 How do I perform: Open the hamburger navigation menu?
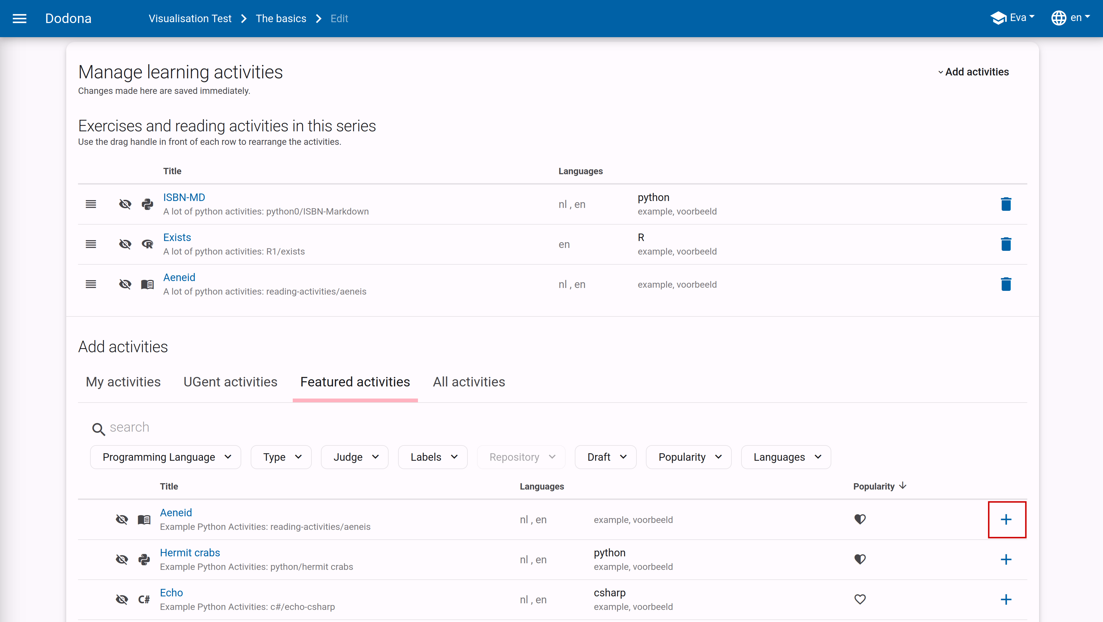click(19, 18)
